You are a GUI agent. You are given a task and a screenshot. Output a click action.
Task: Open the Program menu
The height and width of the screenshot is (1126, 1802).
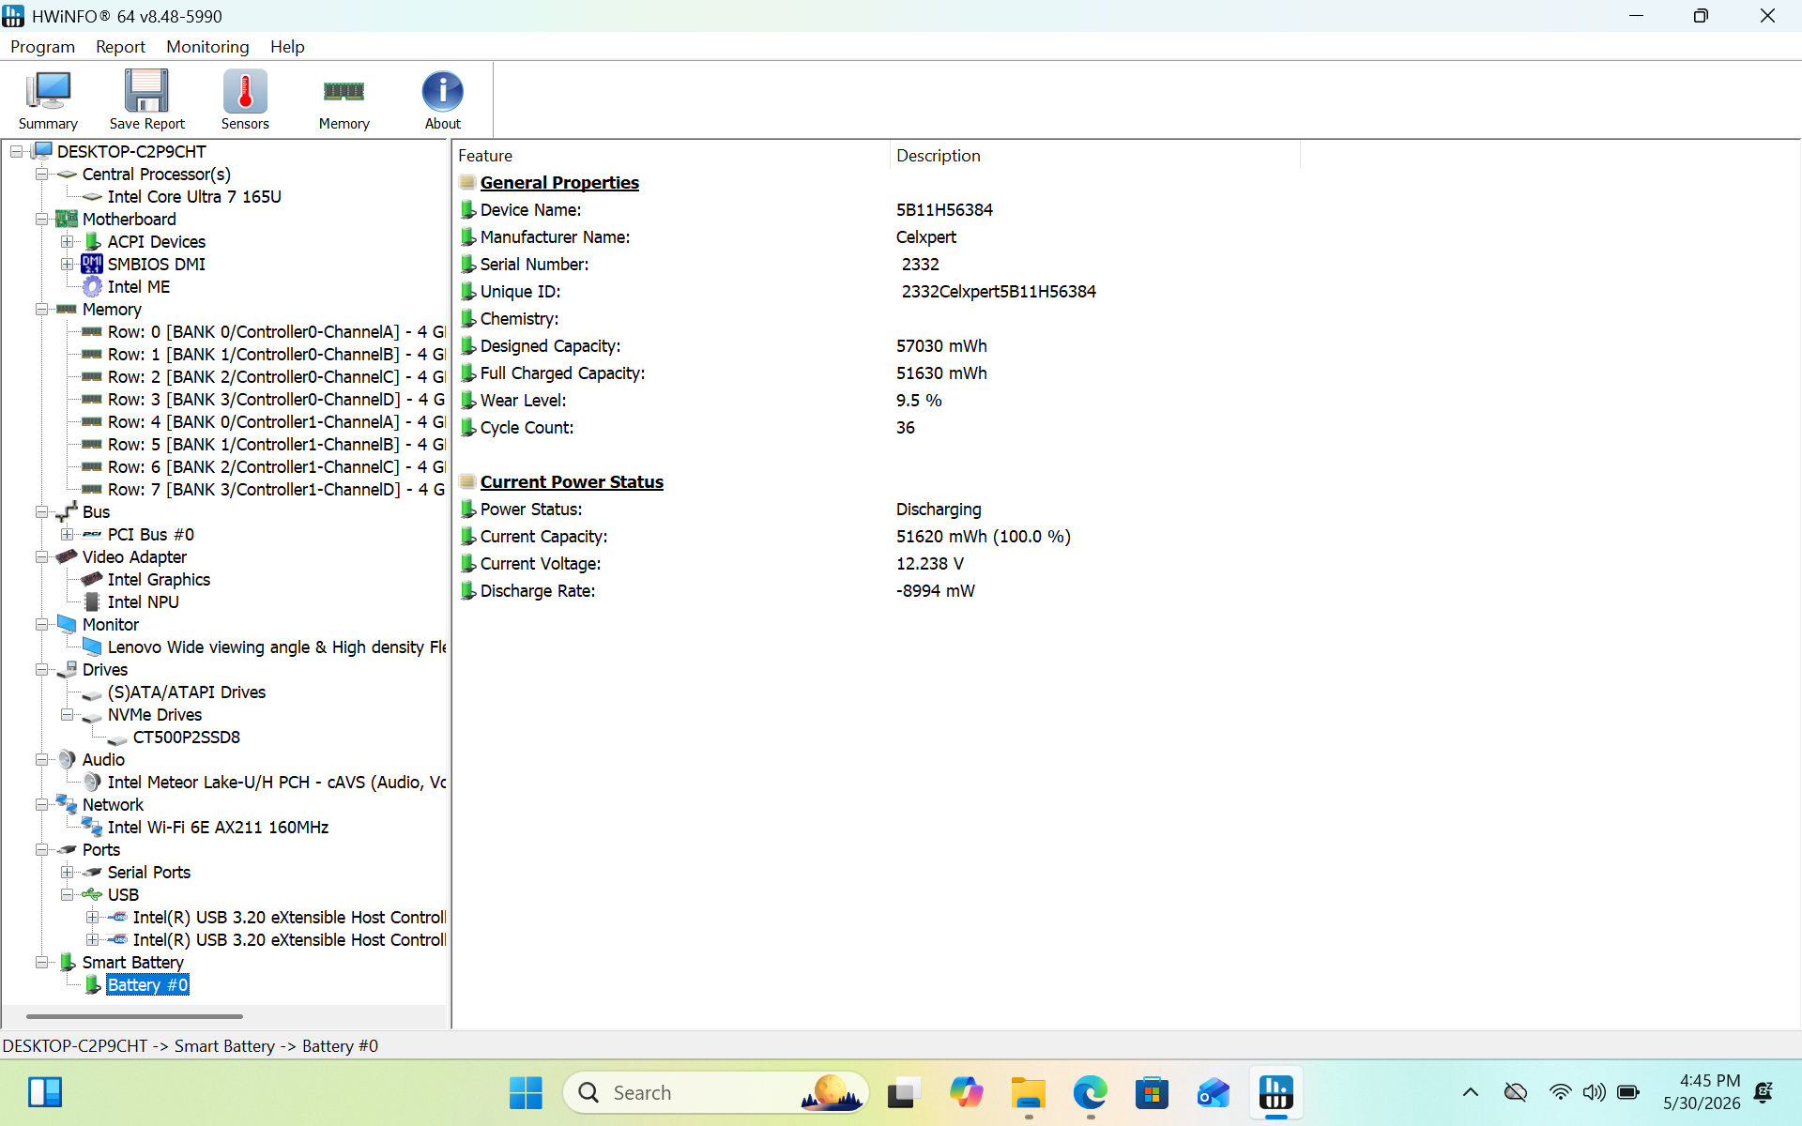click(42, 47)
